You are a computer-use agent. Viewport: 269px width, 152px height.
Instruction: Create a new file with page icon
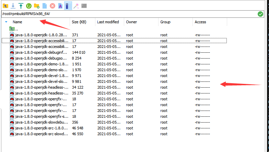tap(45, 6)
